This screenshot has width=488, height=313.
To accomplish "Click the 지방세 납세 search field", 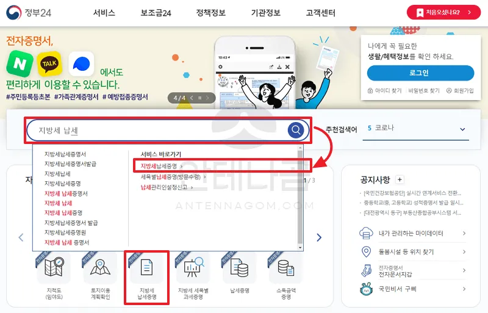I will (x=157, y=130).
